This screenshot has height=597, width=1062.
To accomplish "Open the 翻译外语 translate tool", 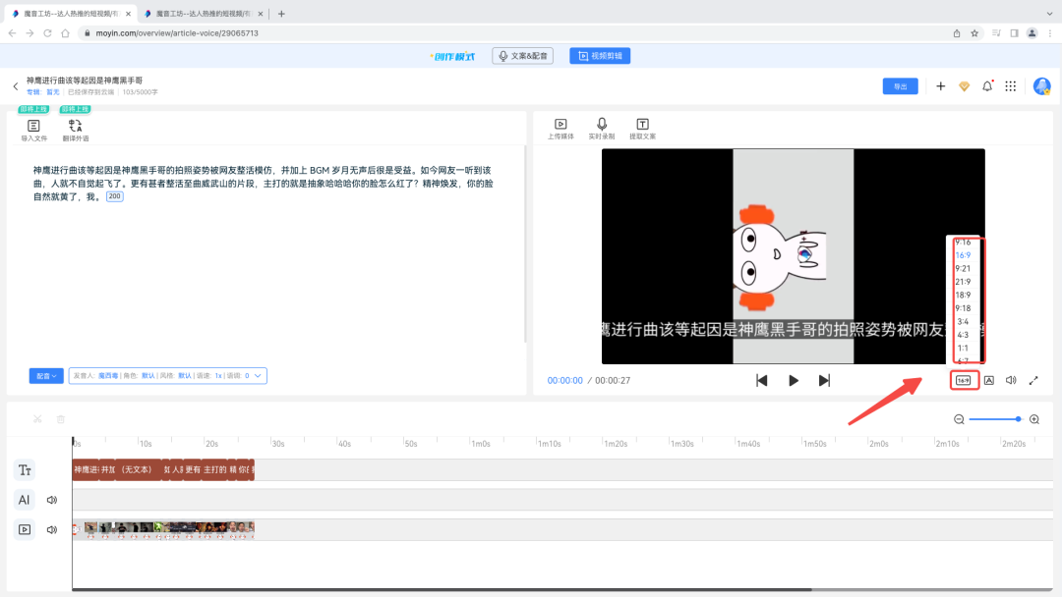I will (x=75, y=130).
